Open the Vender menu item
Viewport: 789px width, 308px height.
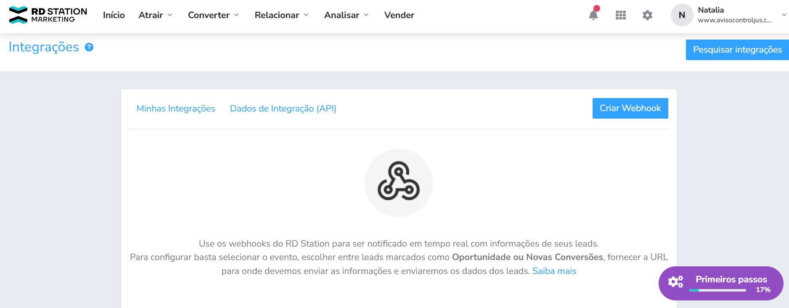(399, 15)
